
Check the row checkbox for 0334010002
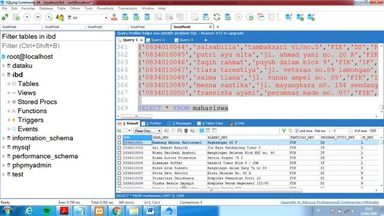(119, 148)
